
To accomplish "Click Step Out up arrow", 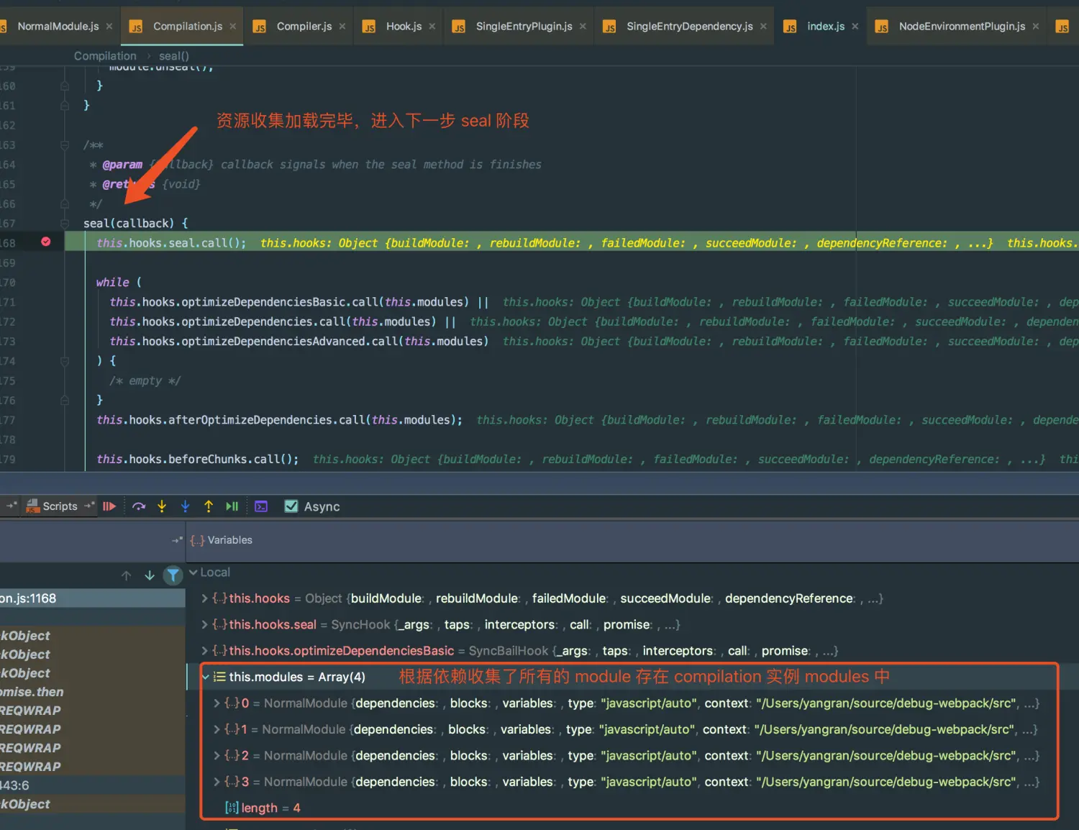I will [x=209, y=506].
